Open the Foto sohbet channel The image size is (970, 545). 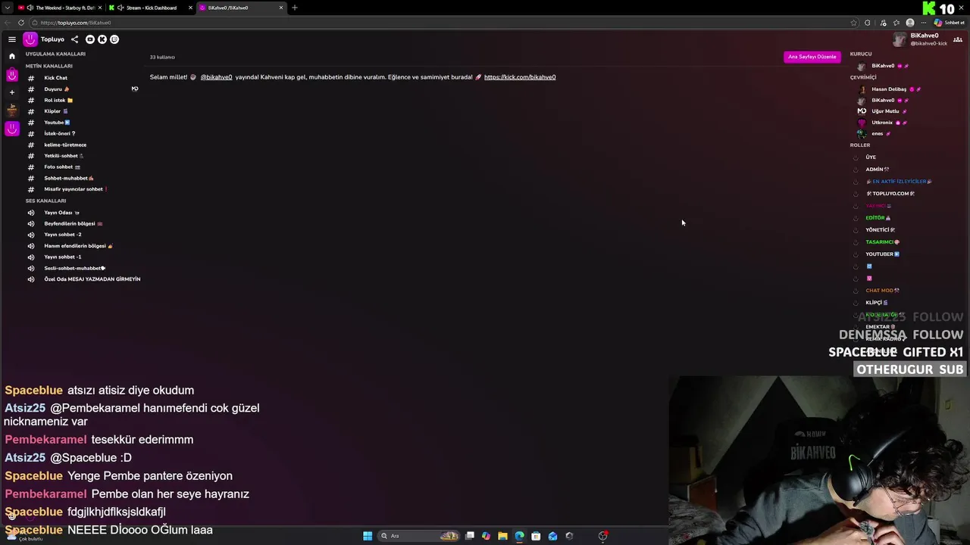pyautogui.click(x=62, y=167)
